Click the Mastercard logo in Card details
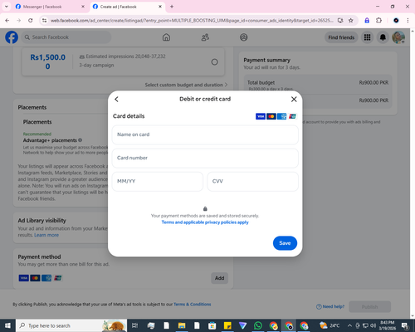Image resolution: width=415 pixels, height=332 pixels. (271, 116)
